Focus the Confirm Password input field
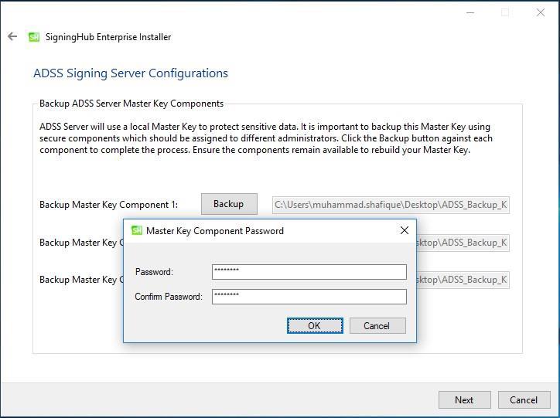Viewport: 560px width, 418px height. pyautogui.click(x=309, y=297)
